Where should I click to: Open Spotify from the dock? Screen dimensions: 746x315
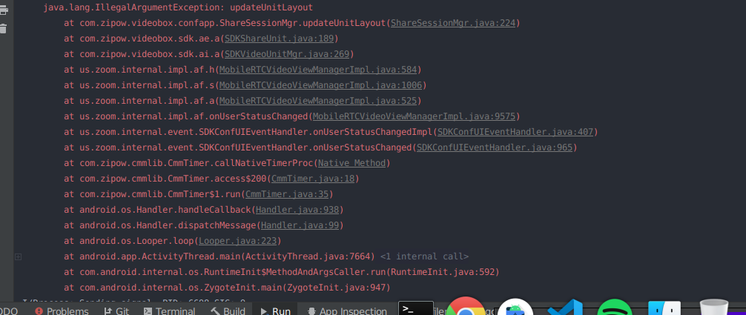point(615,308)
